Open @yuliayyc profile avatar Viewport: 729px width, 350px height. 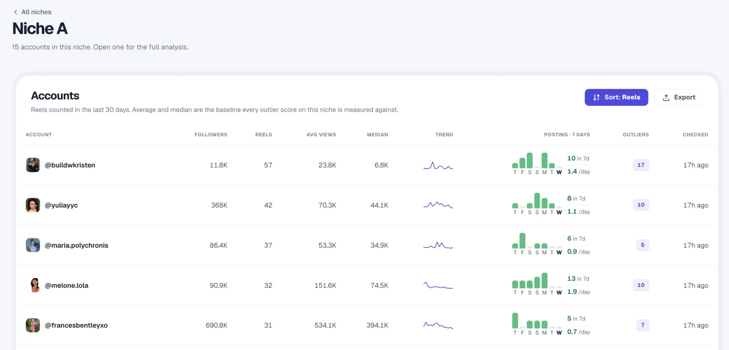pos(33,205)
